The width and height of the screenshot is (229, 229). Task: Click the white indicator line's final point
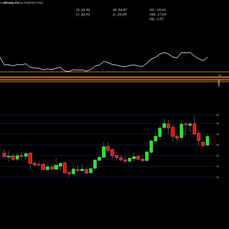207,57
